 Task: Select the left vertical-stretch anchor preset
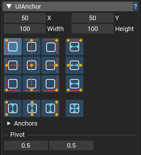[x=13, y=108]
